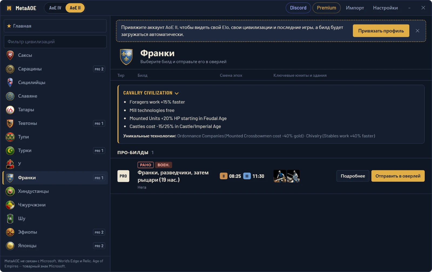Select the Sicilians (Сицилийцы) shield icon
Image resolution: width=432 pixels, height=272 pixels.
tap(10, 82)
